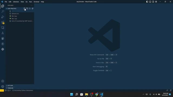Collapse all folders in Explorer
This screenshot has height=97, width=173.
coord(32,8)
